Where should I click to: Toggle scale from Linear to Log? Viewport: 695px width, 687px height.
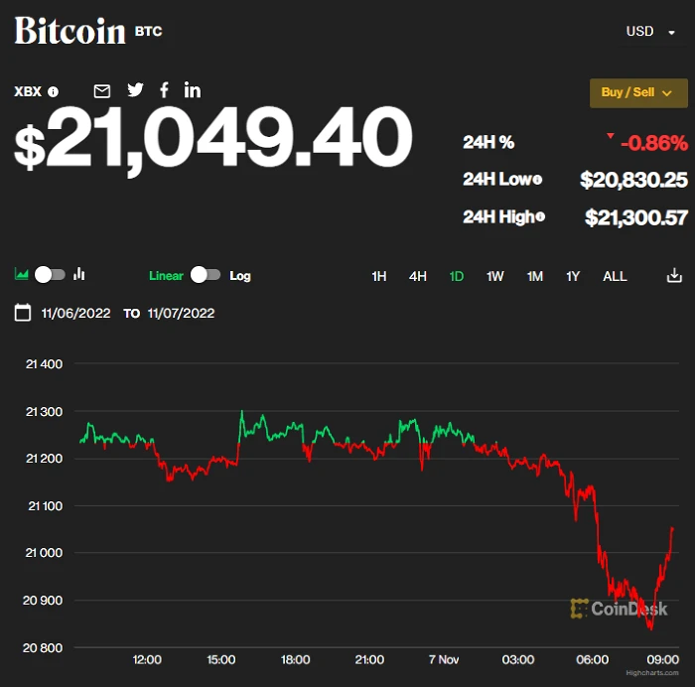point(206,275)
